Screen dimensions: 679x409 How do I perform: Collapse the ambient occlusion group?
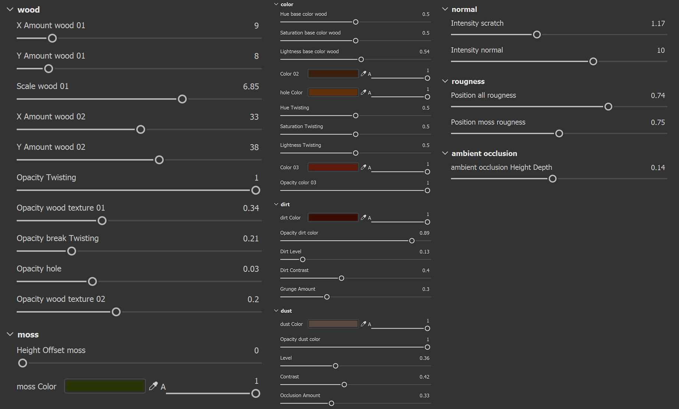point(445,153)
